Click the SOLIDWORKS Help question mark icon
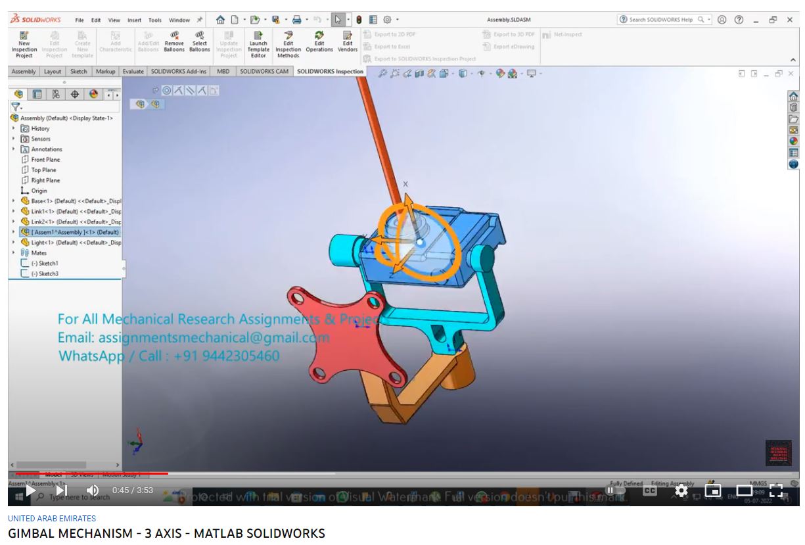805x545 pixels. point(739,20)
